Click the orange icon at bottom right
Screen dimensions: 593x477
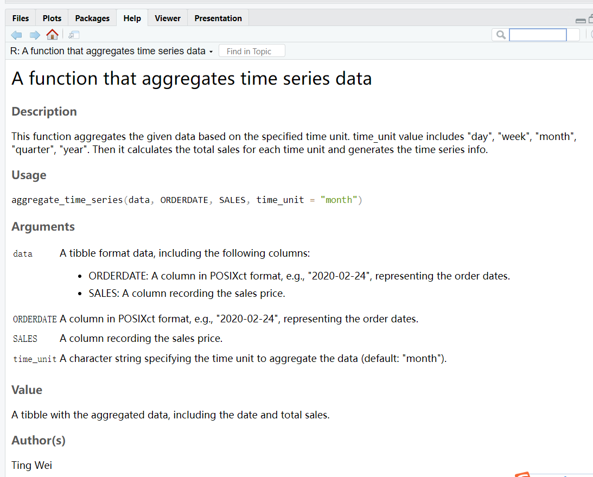[x=522, y=474]
